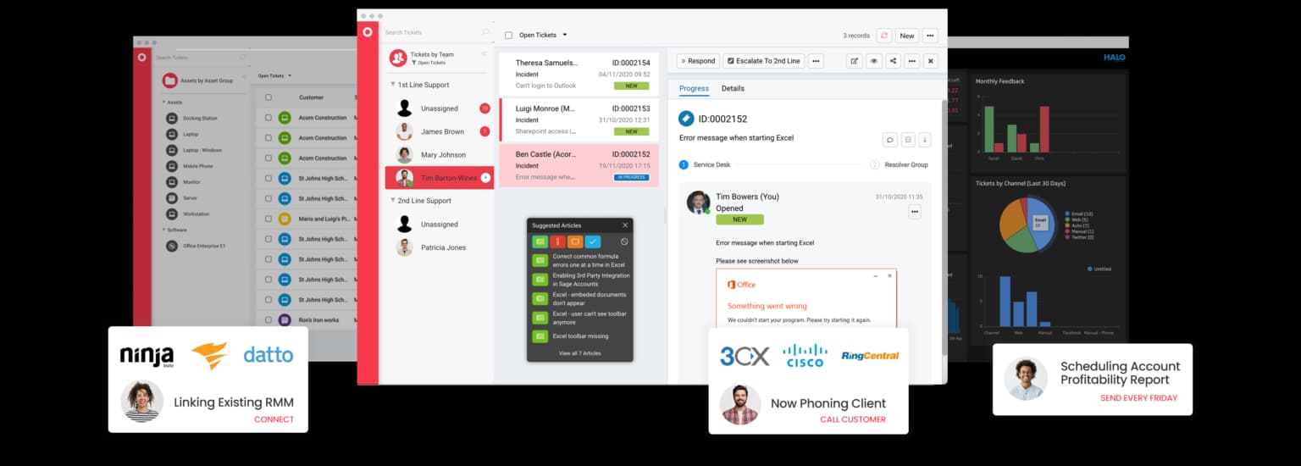The width and height of the screenshot is (1301, 466).
Task: Click the share ticket icon
Action: pos(893,61)
